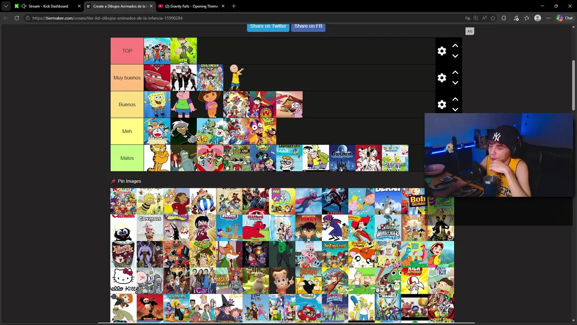This screenshot has width=577, height=325.
Task: Move Muy buenos tier row down
Action: tap(455, 83)
